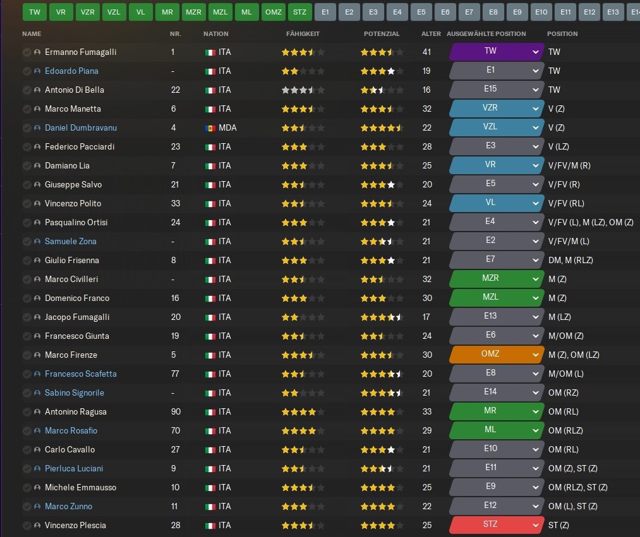This screenshot has width=640, height=537.
Task: Sort the list by ALTER column
Action: [431, 34]
